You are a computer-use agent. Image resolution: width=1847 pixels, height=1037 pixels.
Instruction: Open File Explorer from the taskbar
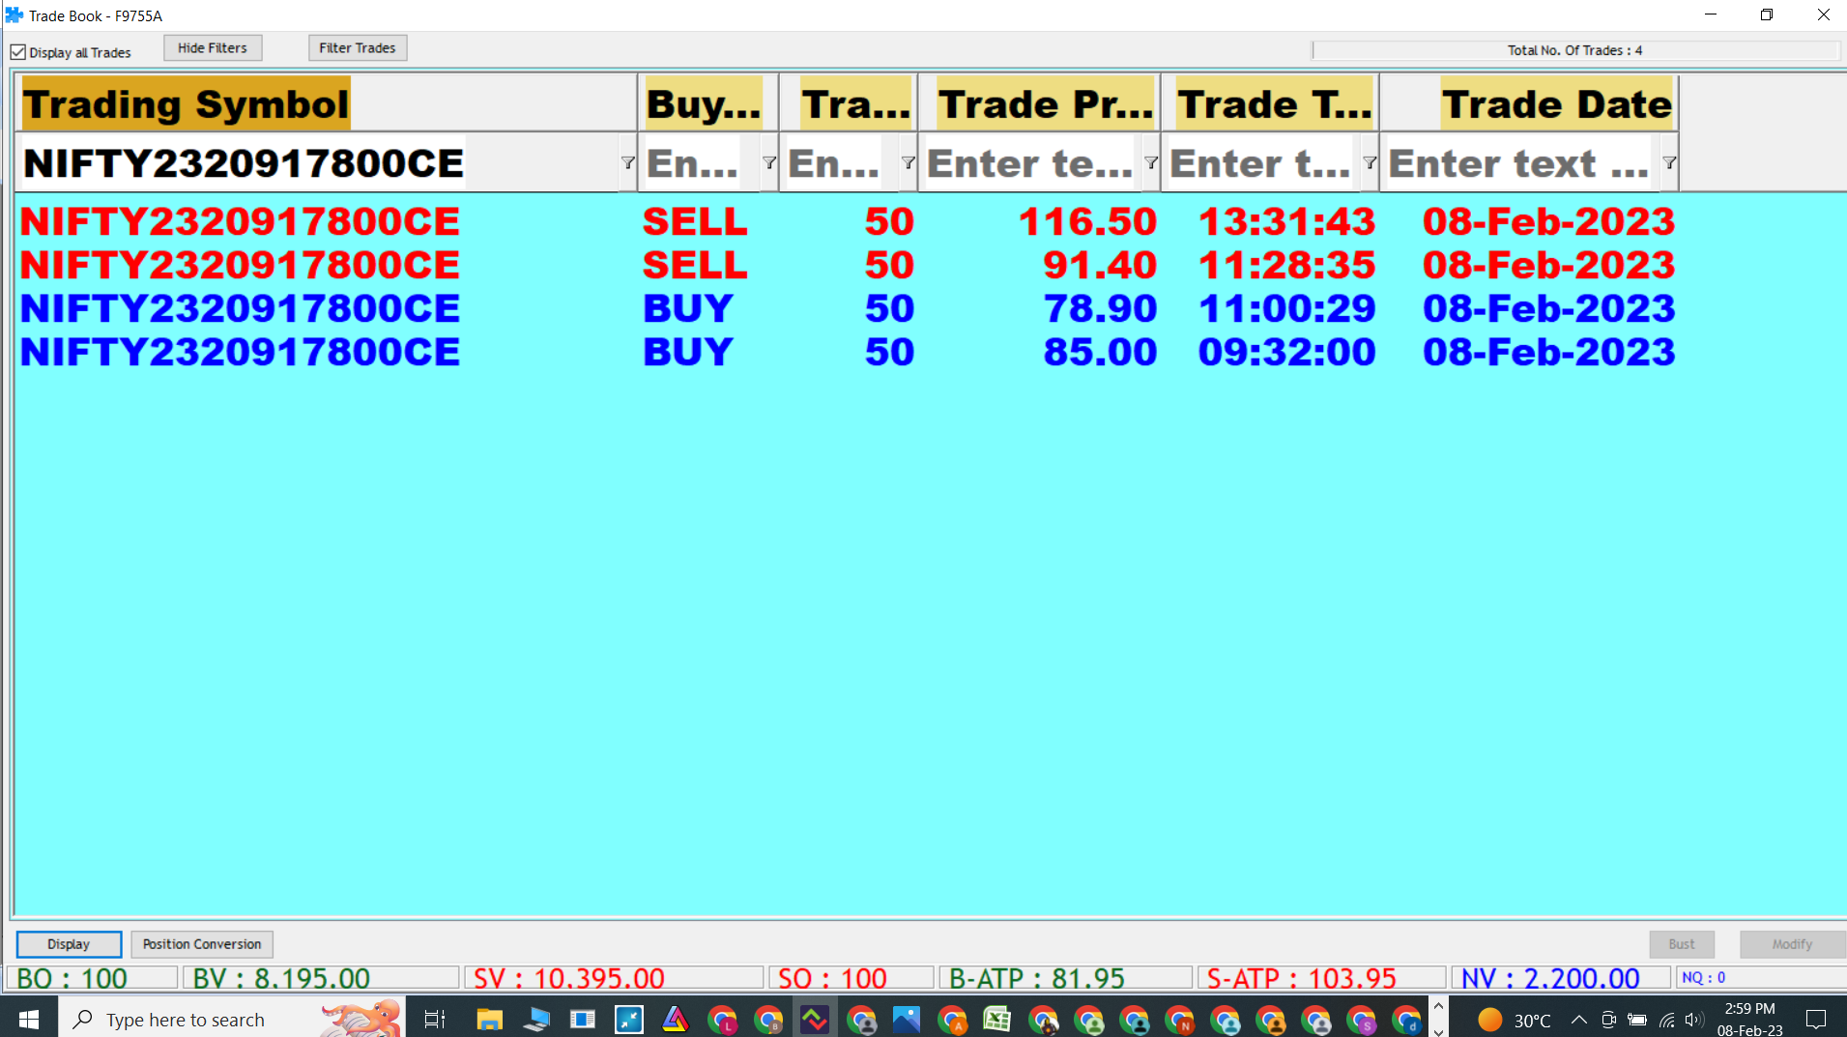point(489,1019)
